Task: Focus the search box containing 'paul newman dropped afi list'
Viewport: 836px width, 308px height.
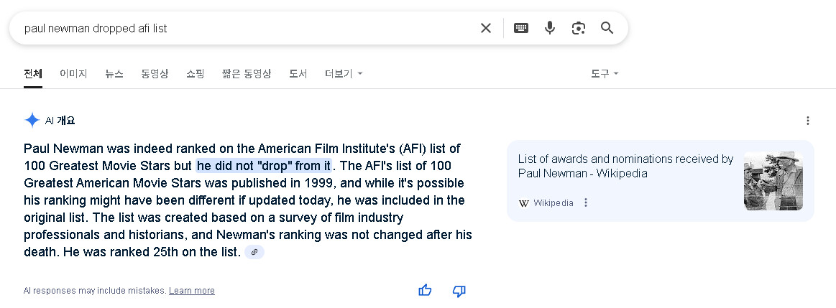Action: click(x=251, y=28)
